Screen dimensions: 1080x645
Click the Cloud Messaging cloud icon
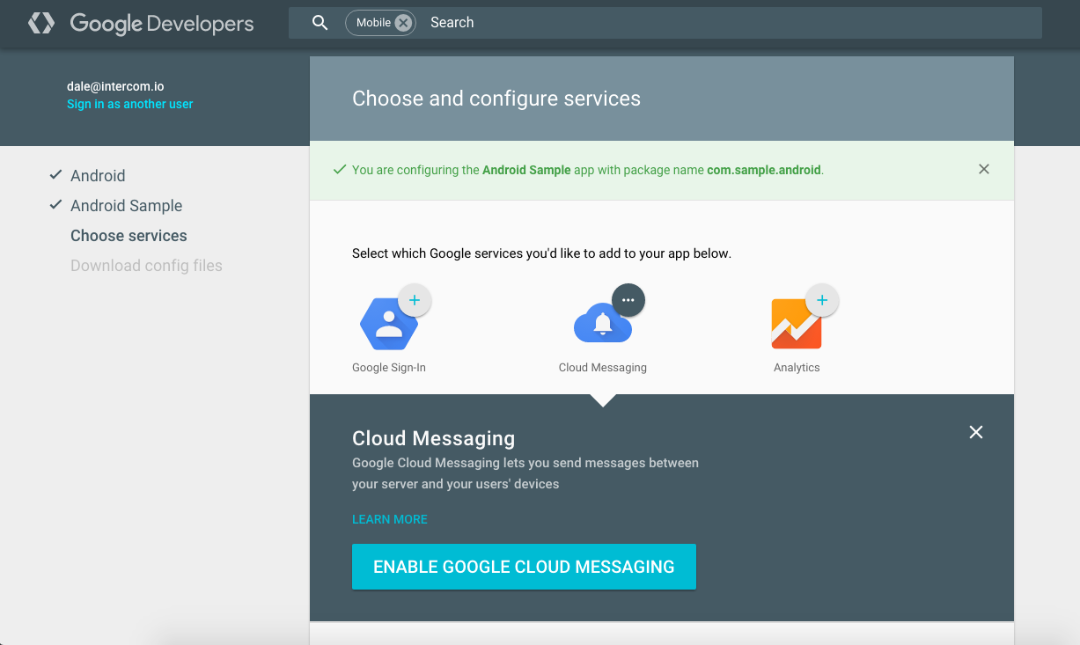click(602, 325)
